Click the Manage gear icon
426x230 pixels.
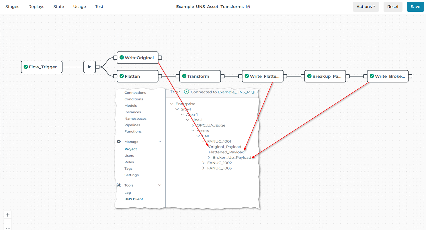pyautogui.click(x=119, y=142)
